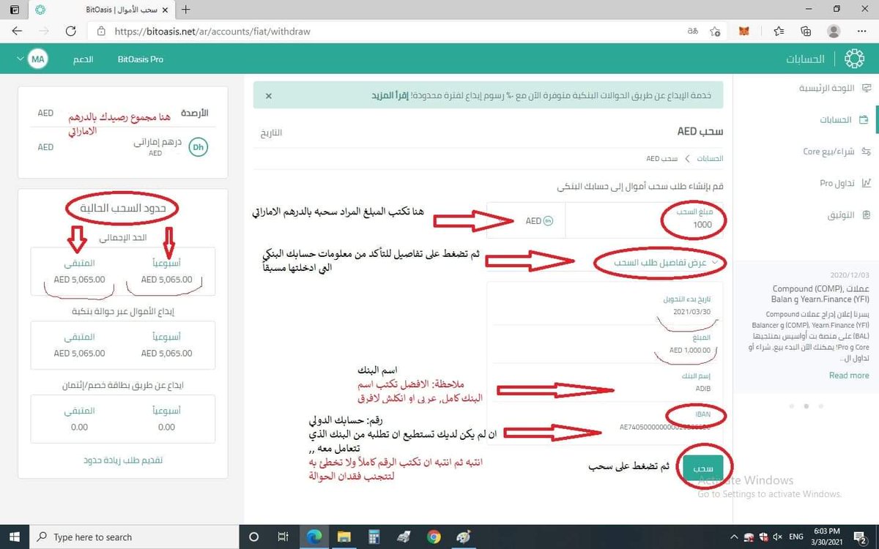This screenshot has width=879, height=549.
Task: Open Calculator from the taskbar
Action: coord(374,537)
